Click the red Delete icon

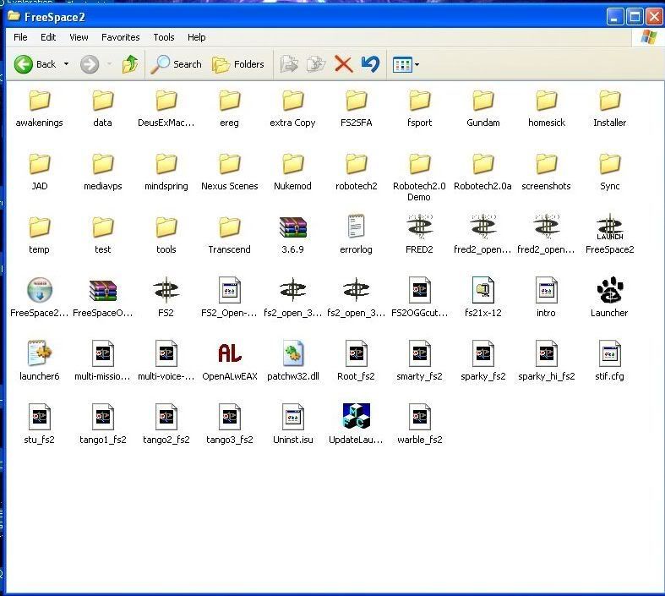pos(344,64)
